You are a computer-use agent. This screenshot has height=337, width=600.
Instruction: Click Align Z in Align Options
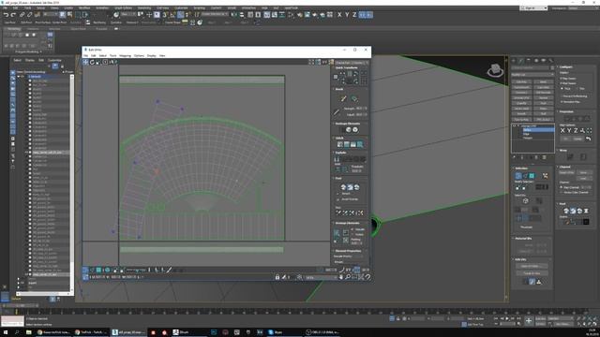[576, 131]
